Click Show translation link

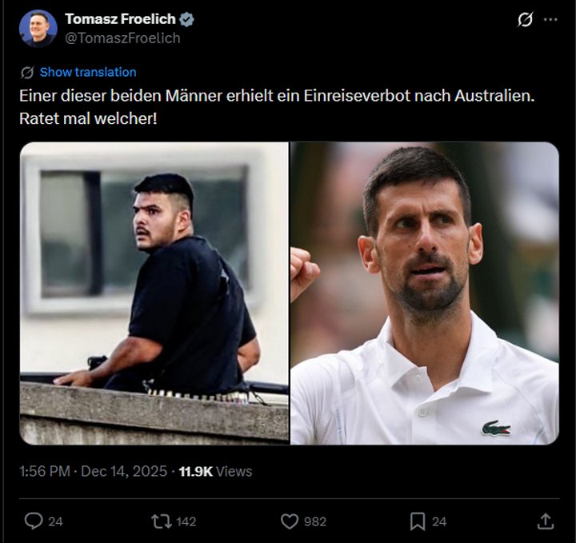click(x=88, y=72)
